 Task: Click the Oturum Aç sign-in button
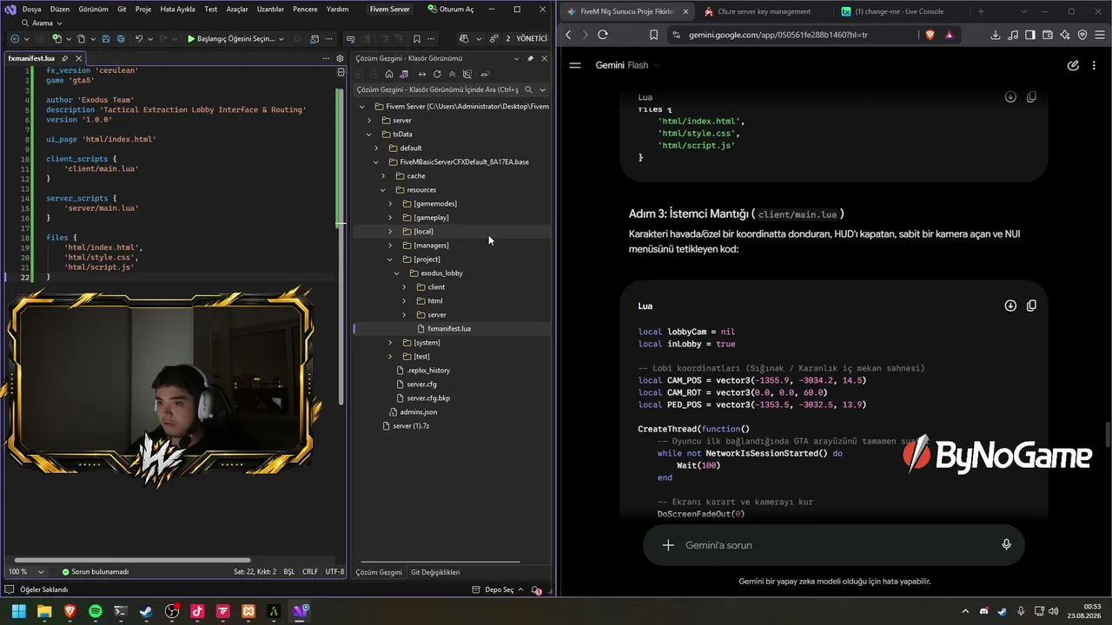[x=452, y=9]
